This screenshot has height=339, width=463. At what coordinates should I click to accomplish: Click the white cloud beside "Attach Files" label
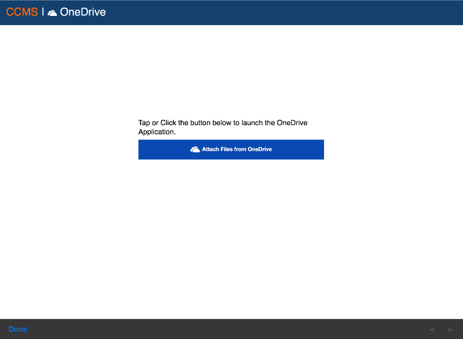(195, 149)
